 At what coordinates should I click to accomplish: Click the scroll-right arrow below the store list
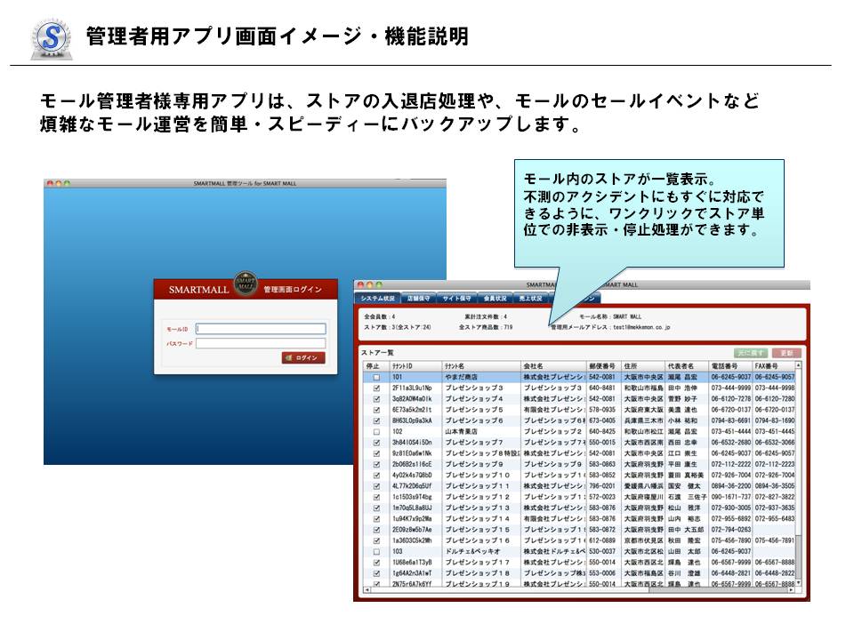pos(793,589)
